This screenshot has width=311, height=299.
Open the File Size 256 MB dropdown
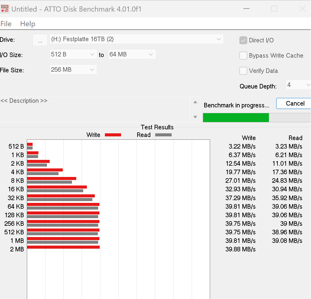tap(73, 70)
